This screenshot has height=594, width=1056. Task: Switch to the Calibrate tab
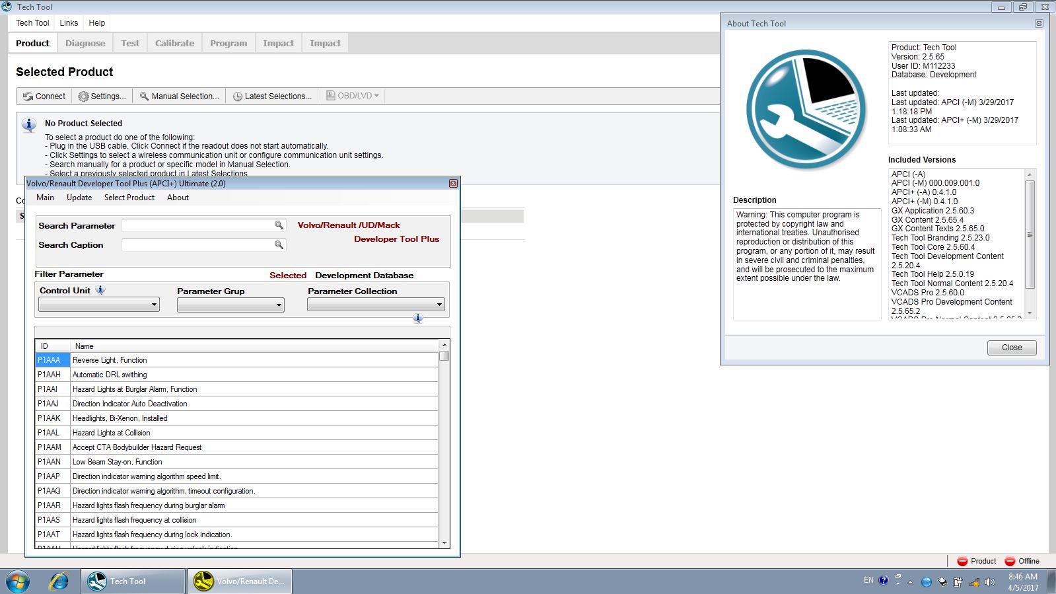click(174, 43)
